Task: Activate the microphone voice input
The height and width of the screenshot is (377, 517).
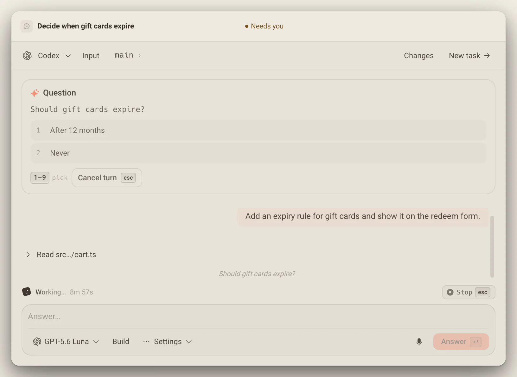Action: 419,342
